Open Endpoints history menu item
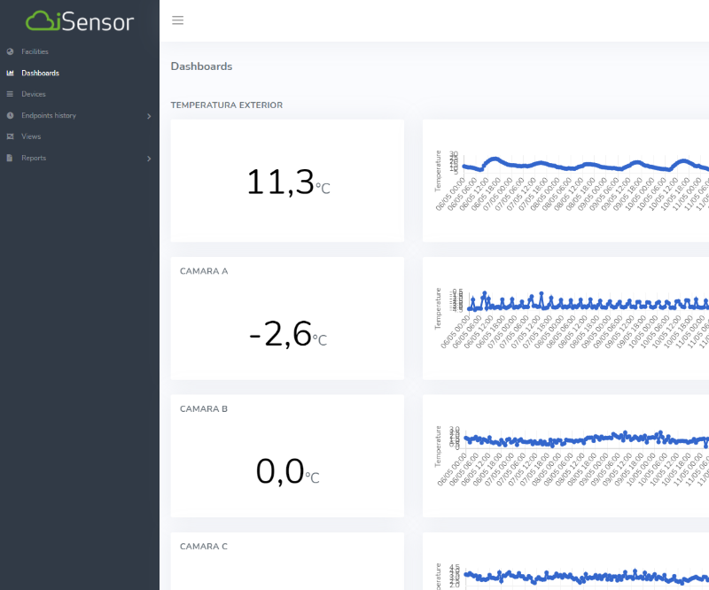This screenshot has width=709, height=590. [49, 115]
